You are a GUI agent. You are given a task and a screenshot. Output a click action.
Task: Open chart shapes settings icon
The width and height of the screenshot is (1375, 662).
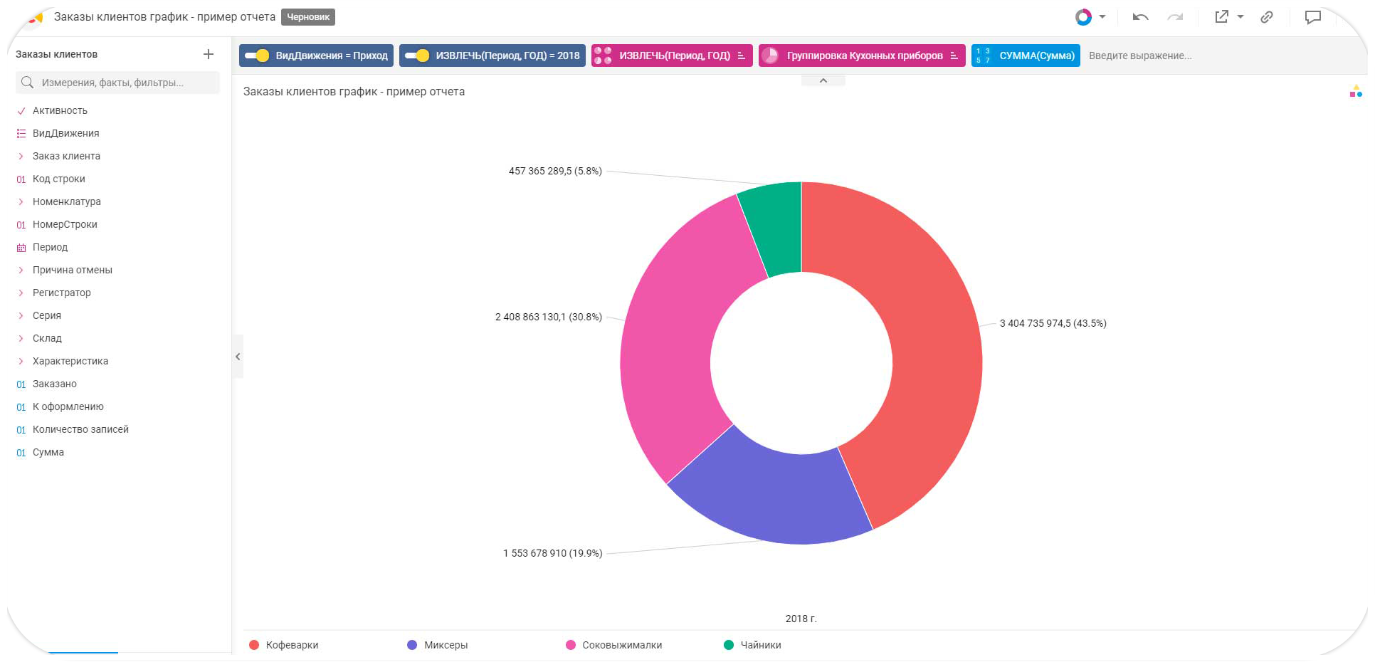tap(1356, 91)
